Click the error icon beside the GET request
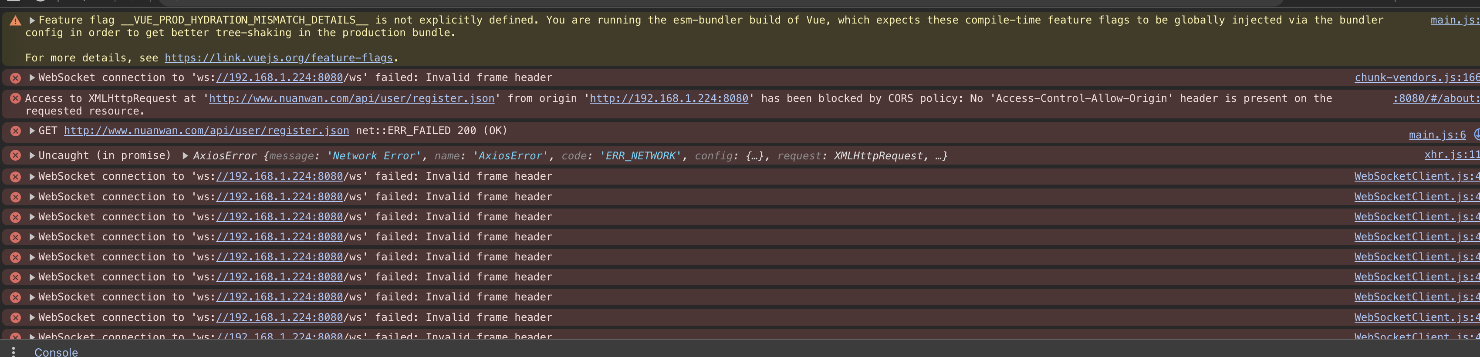 [x=16, y=131]
